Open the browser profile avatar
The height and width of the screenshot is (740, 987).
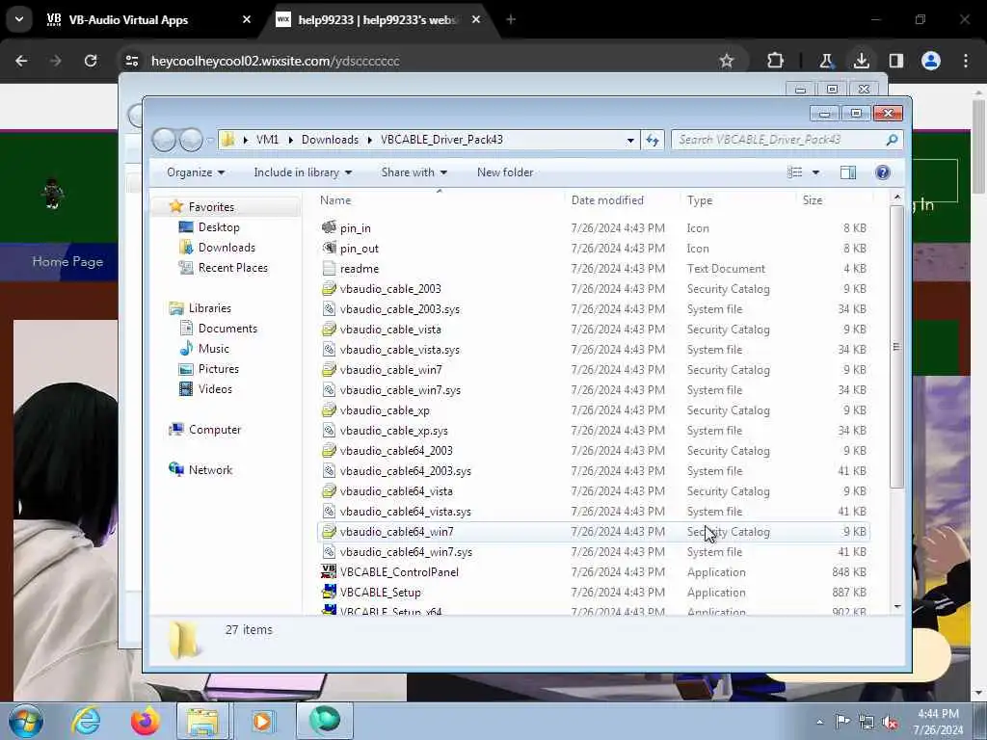(x=931, y=61)
